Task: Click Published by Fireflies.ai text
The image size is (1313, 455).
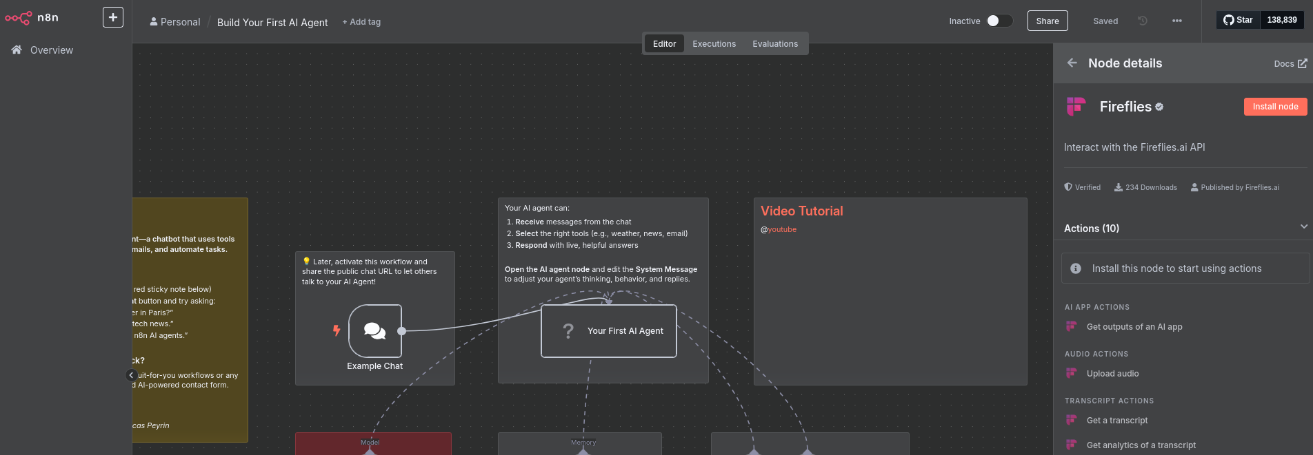Action: point(1240,187)
